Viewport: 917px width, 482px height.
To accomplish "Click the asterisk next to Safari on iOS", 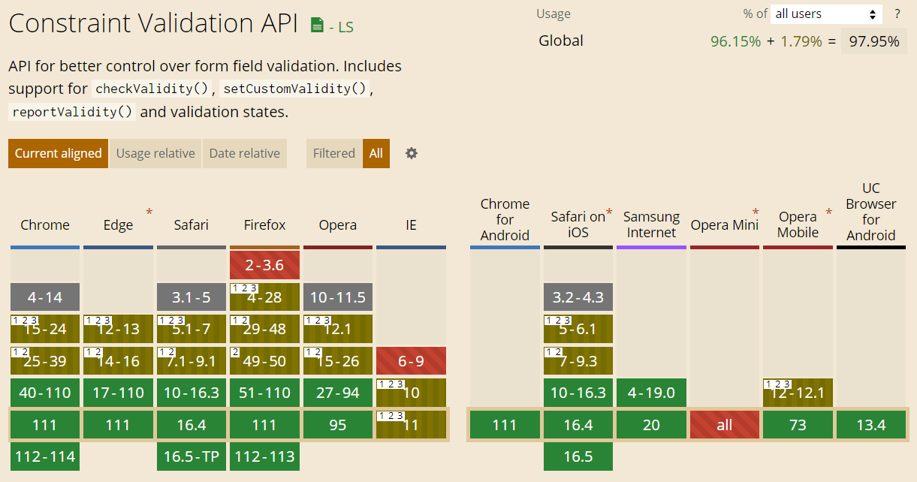I will (x=609, y=212).
